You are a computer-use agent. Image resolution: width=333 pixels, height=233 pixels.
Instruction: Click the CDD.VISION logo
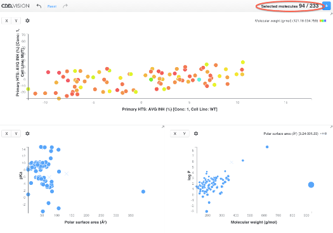coord(15,6)
